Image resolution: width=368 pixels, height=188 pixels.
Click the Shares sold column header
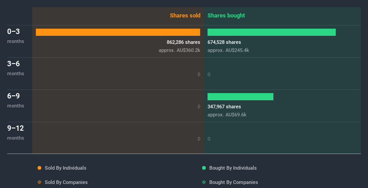click(185, 16)
